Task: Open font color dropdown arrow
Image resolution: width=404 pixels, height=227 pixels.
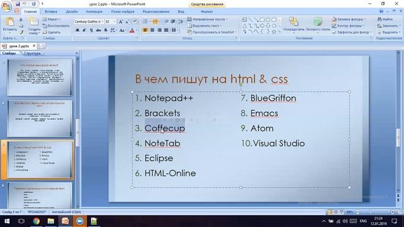Action: (x=136, y=30)
